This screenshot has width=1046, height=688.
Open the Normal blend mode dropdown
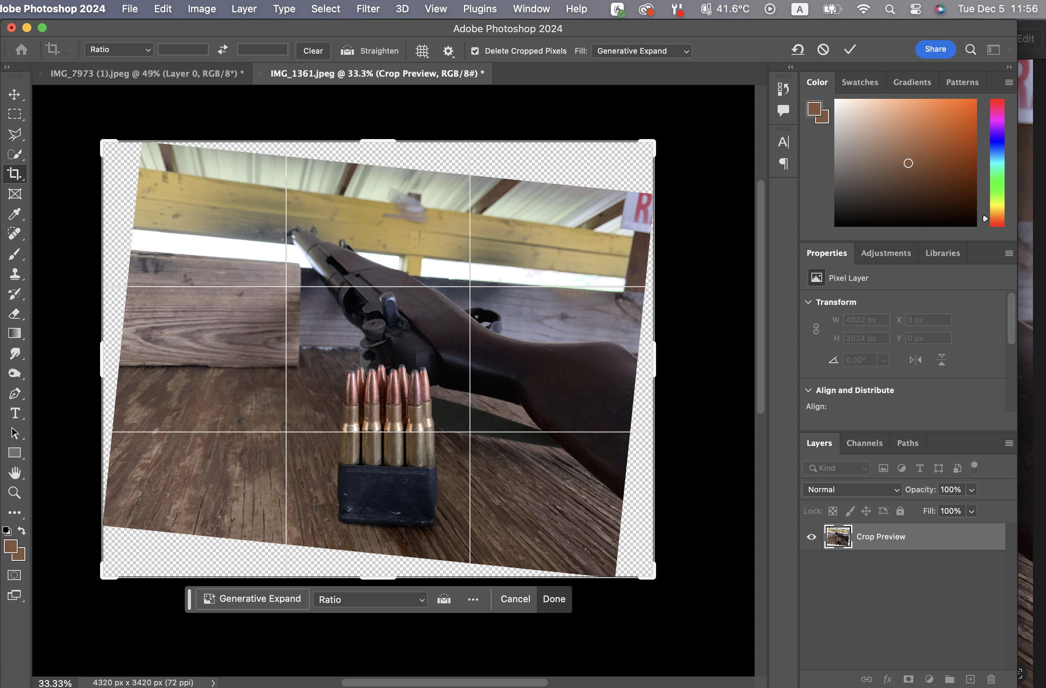[x=851, y=489]
